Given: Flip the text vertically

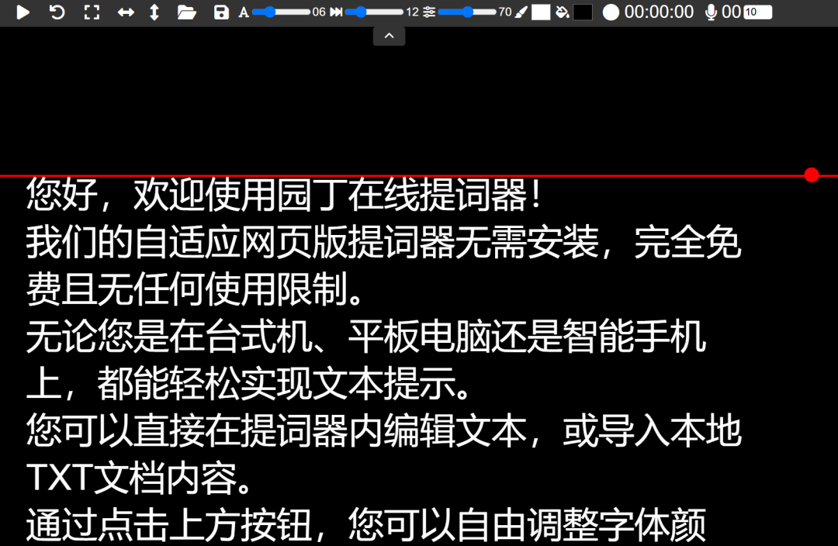Looking at the screenshot, I should click(154, 12).
